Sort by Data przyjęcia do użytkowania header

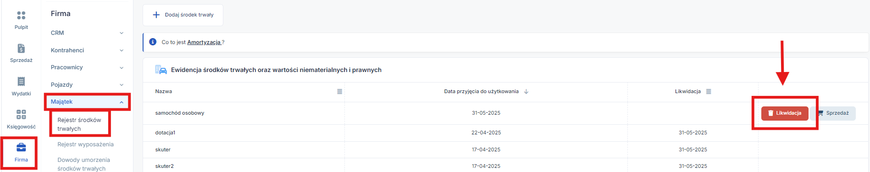(481, 92)
